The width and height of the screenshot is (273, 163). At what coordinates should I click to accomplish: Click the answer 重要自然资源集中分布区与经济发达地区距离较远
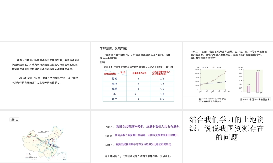click(x=144, y=144)
